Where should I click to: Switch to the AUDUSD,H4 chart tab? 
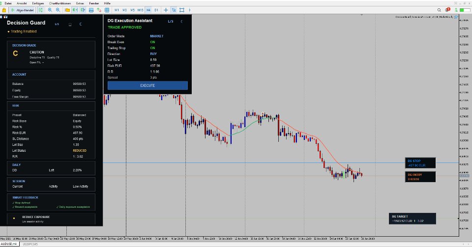(9, 244)
